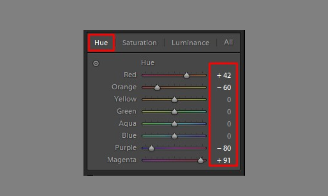The height and width of the screenshot is (196, 328).
Task: Click the Aqua hue slider handle
Action: coord(174,124)
